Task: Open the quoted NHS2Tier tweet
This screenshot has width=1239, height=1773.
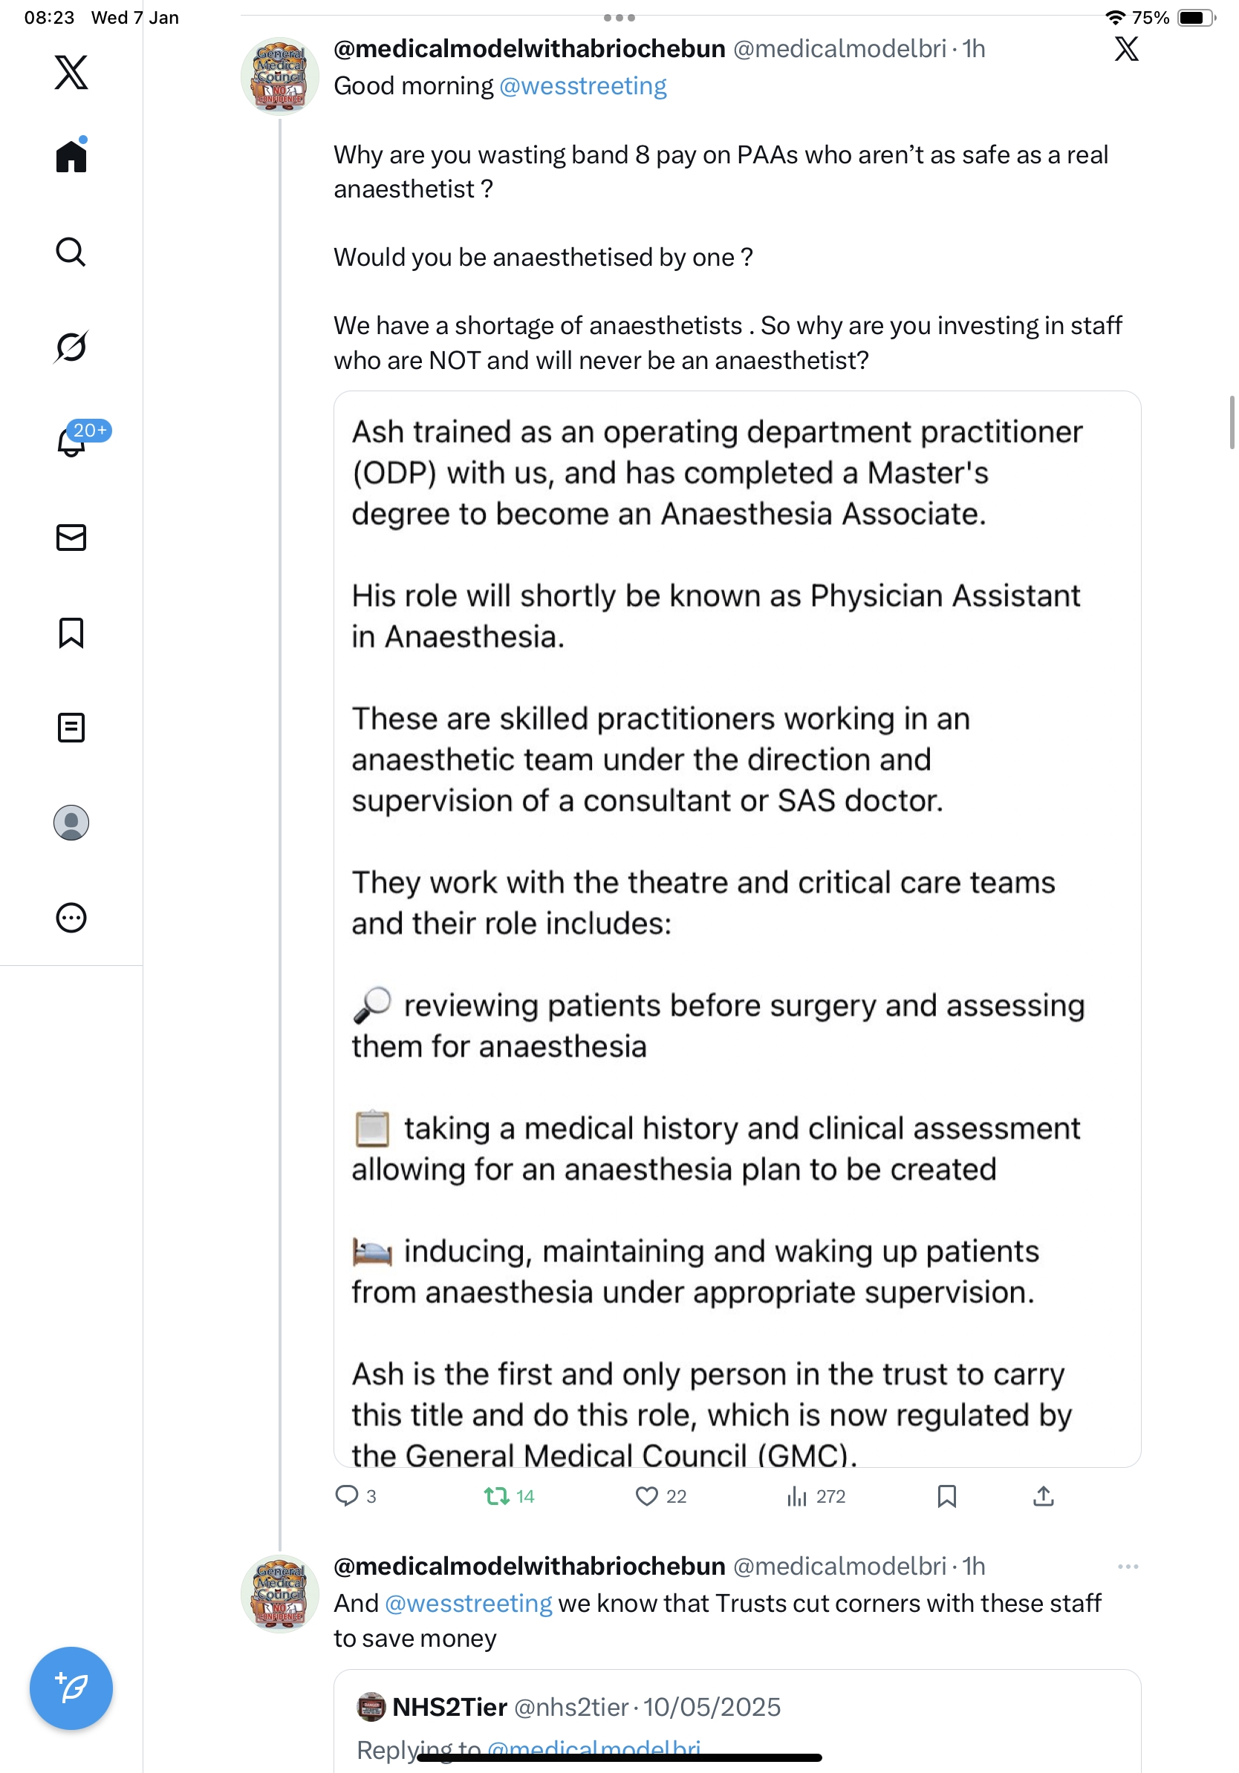Action: [x=737, y=1722]
